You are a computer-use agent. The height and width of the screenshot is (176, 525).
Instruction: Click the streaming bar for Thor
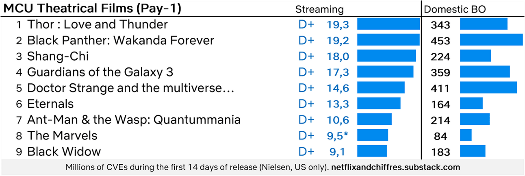(388, 24)
